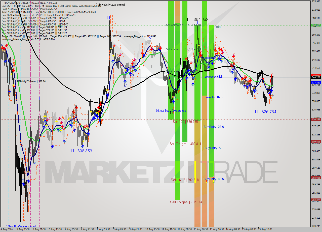Click the 352.470 price axis value
The width and height of the screenshot is (322, 232).
tap(316, 51)
